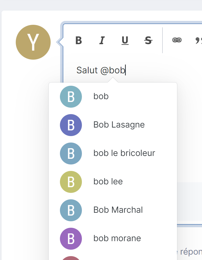Choose Bob Lasagne in mention list
Image resolution: width=202 pixels, height=260 pixels.
113,125
